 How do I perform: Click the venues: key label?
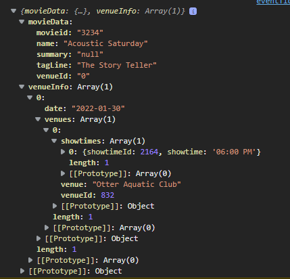click(x=59, y=119)
